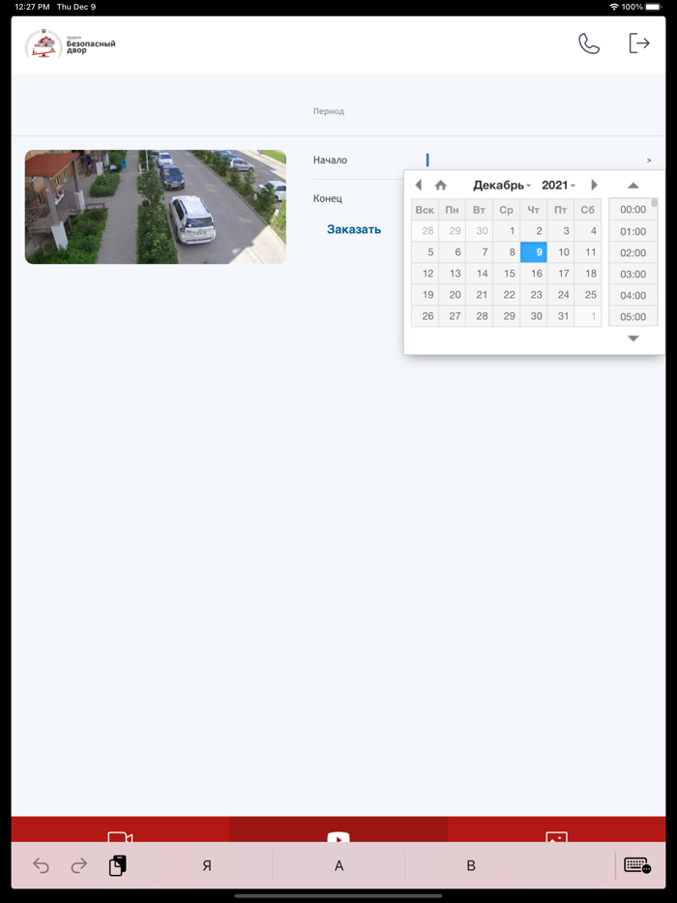Pick December 7 in the calendar
Image resolution: width=677 pixels, height=903 pixels.
(480, 252)
